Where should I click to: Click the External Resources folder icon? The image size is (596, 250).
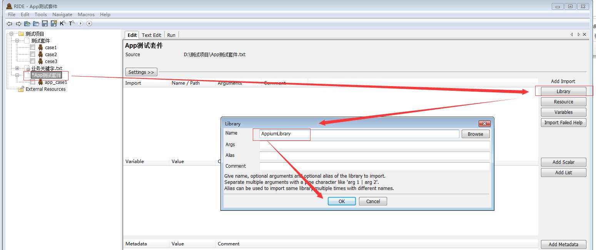pos(21,89)
